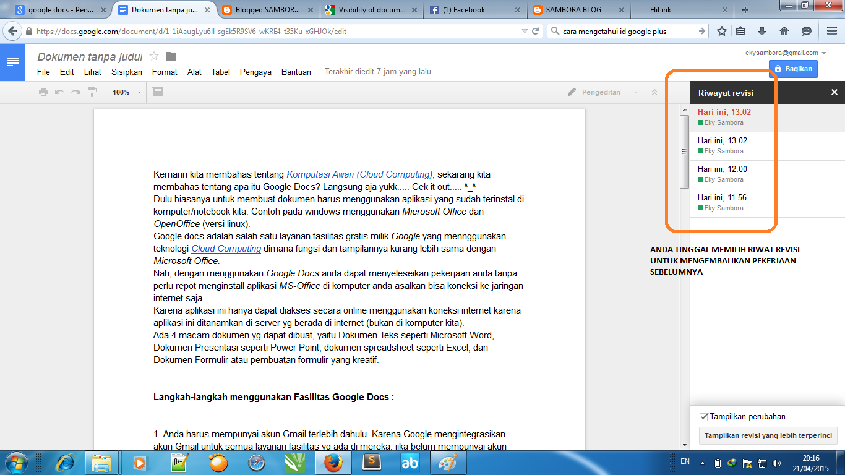Screen dimensions: 845x475
Task: Switch to the SAMBORA BLOG tab
Action: pyautogui.click(x=578, y=10)
